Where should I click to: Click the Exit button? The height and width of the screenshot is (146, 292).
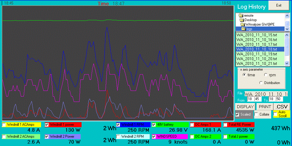pos(279,5)
